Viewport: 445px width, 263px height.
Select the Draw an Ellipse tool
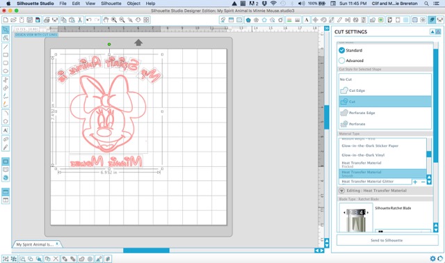pyautogui.click(x=6, y=71)
